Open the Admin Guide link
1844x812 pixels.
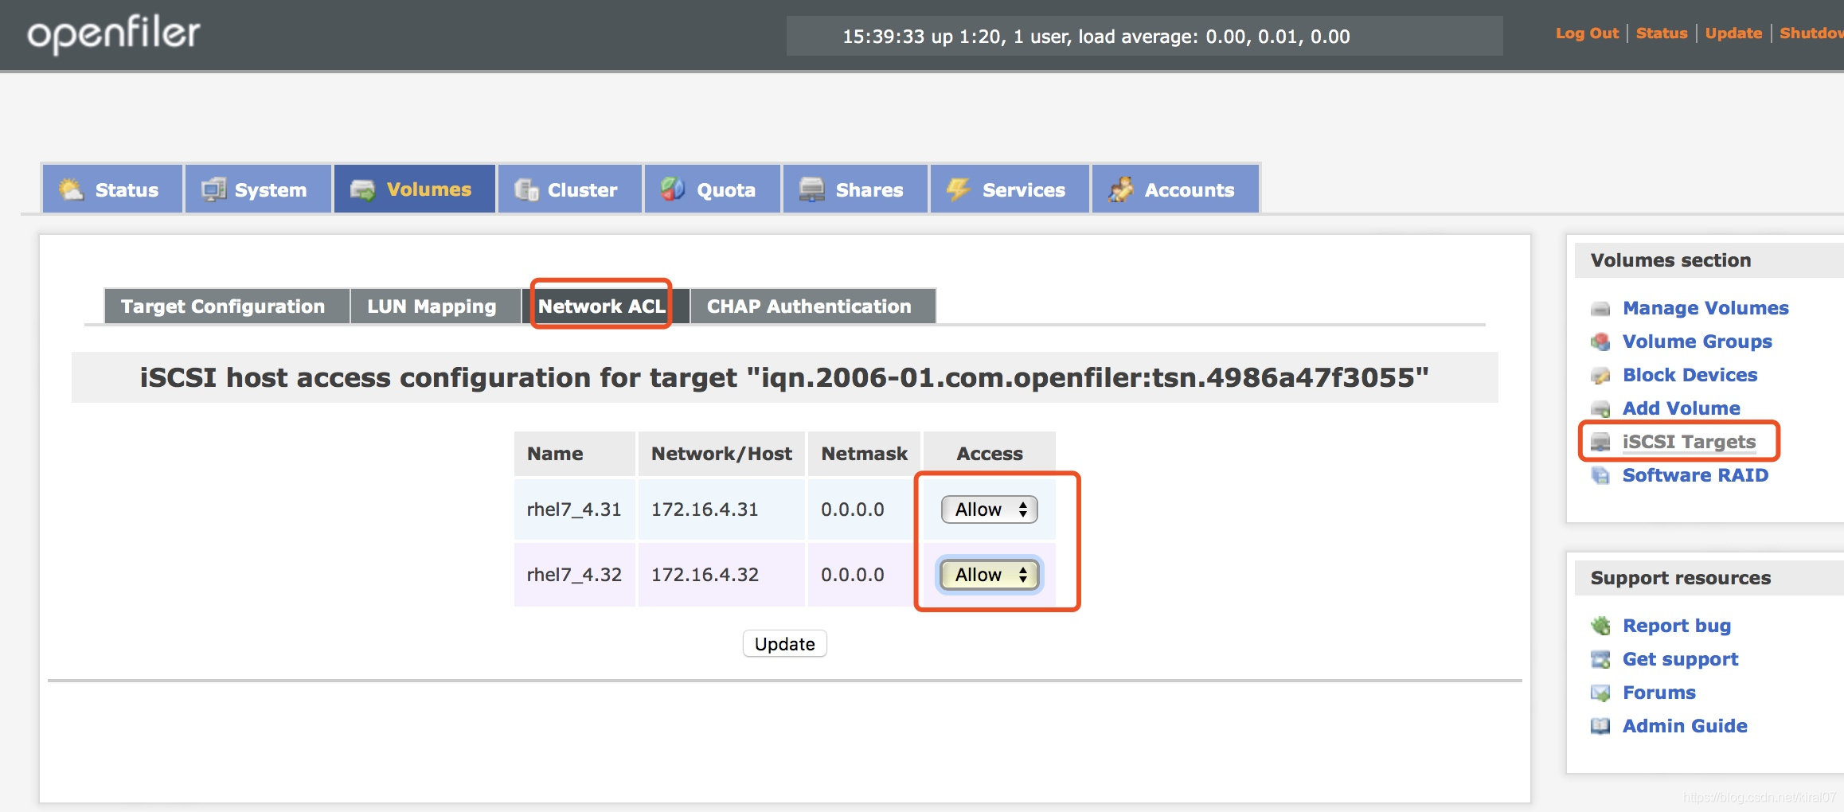coord(1685,727)
